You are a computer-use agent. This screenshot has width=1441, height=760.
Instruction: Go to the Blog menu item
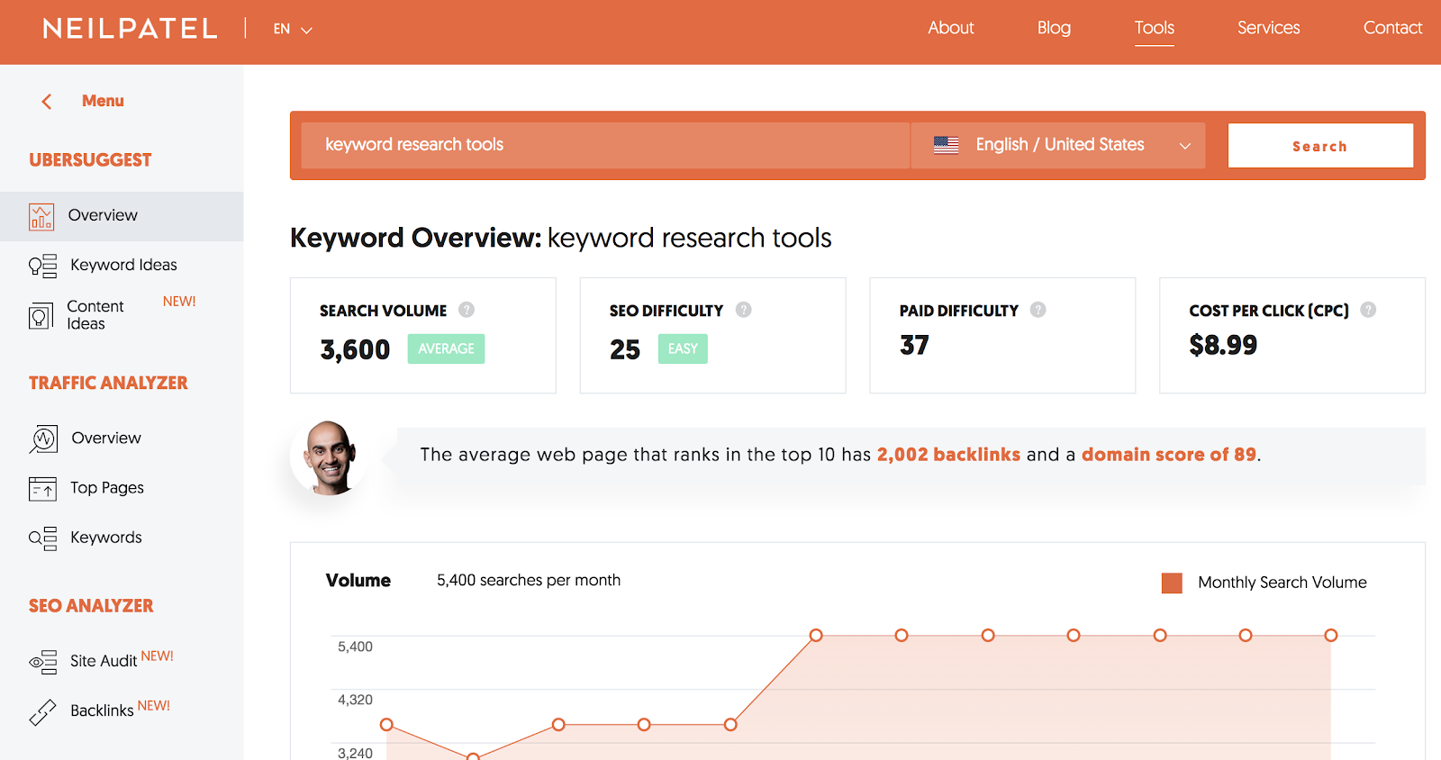[1054, 28]
